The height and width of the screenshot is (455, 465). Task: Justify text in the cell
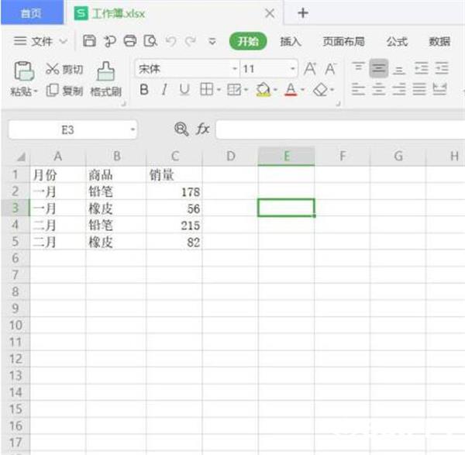[419, 89]
